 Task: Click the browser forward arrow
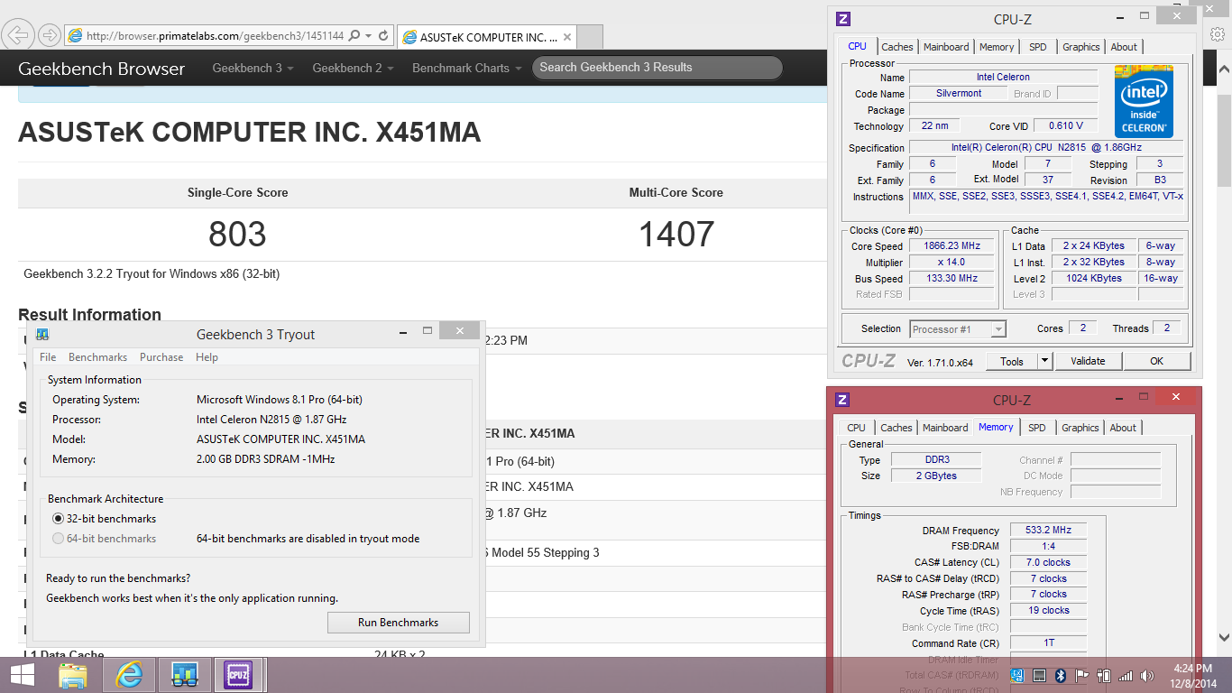coord(49,35)
